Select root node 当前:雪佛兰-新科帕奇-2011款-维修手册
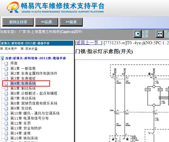Viewport: 169px width, 142px height. [35, 58]
